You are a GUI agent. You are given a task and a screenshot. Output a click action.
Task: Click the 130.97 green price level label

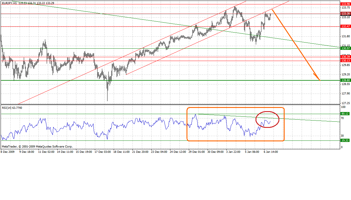click(345, 48)
